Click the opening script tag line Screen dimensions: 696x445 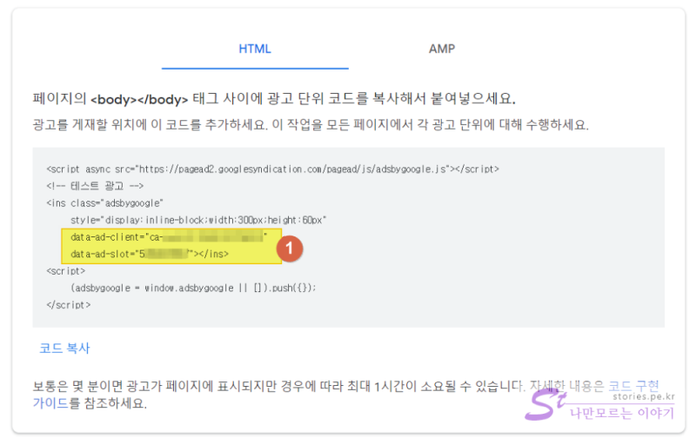66,271
